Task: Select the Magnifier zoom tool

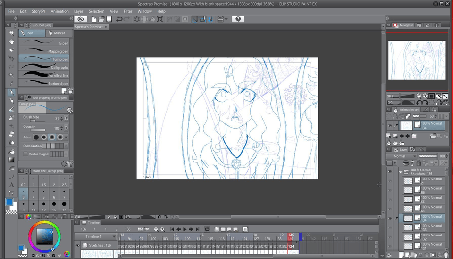Action: (x=12, y=33)
